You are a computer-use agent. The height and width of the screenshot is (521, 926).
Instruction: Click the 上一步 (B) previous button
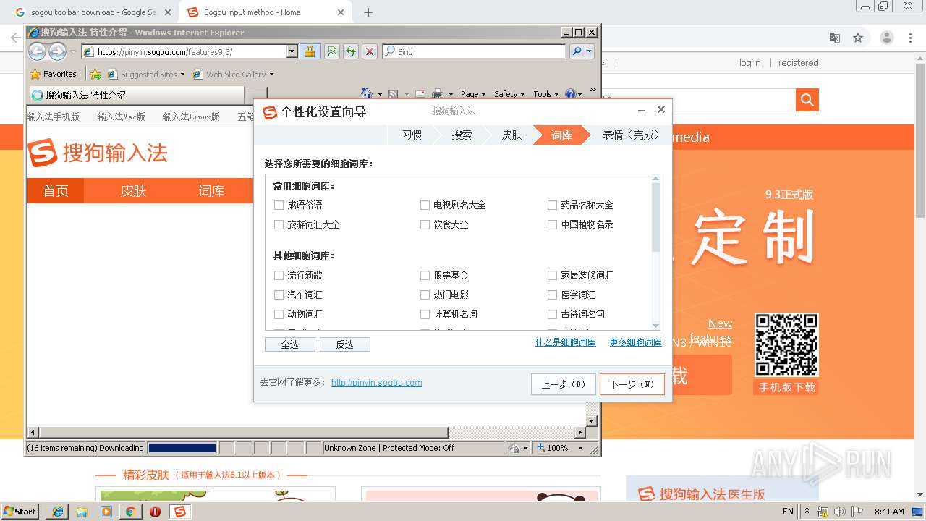point(564,384)
